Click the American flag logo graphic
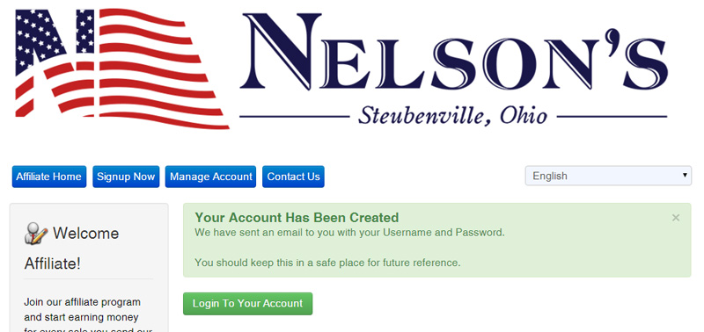Image resolution: width=704 pixels, height=332 pixels. tap(122, 69)
